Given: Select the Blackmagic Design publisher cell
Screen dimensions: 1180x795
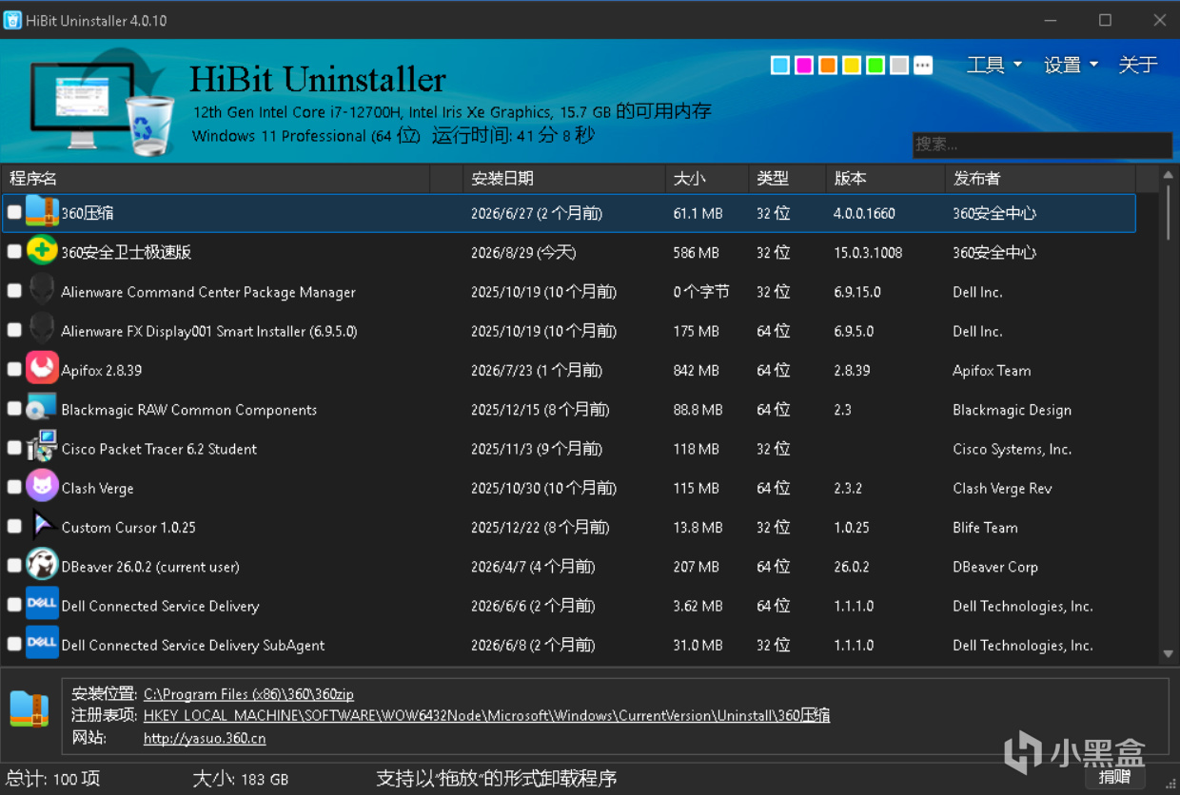Looking at the screenshot, I should point(1012,410).
